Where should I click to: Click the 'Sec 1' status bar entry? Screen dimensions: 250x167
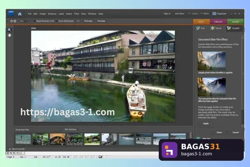pos(23,157)
